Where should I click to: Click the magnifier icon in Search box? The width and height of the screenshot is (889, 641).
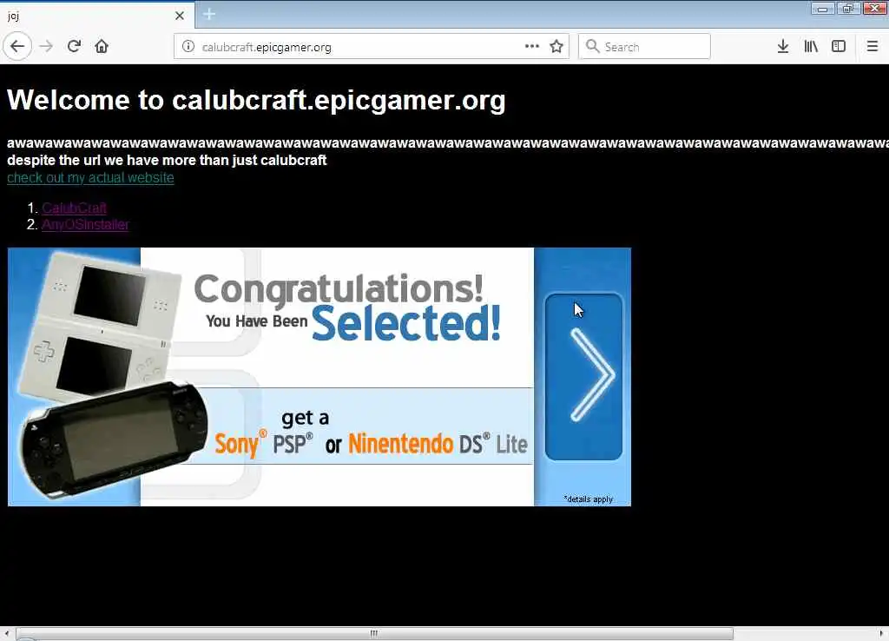(592, 47)
